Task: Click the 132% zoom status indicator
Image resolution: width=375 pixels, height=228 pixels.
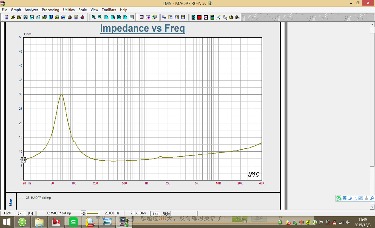Action: coord(7,213)
